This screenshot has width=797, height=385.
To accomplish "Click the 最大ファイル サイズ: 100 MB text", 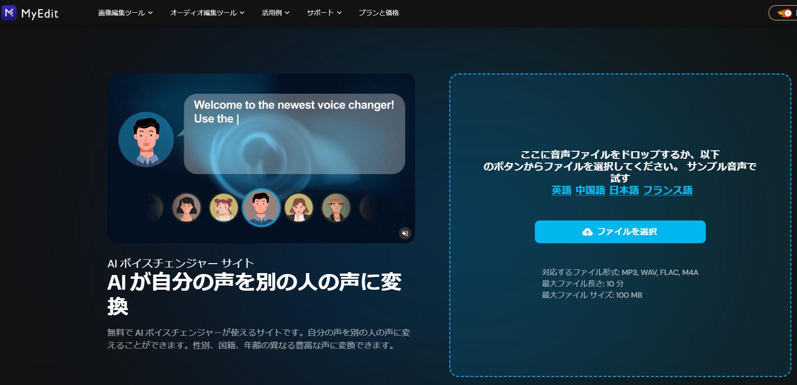I will point(592,295).
